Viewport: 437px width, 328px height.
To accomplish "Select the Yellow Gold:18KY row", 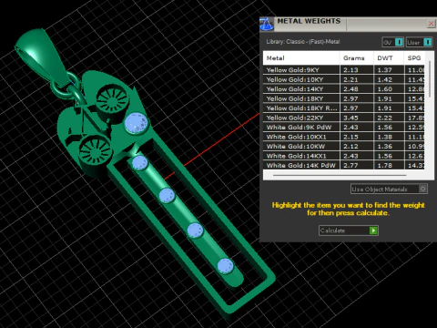I will (343, 98).
